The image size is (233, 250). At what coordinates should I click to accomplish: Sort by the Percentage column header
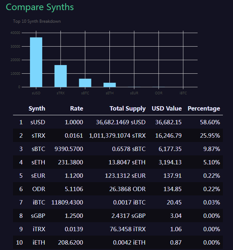click(x=204, y=109)
